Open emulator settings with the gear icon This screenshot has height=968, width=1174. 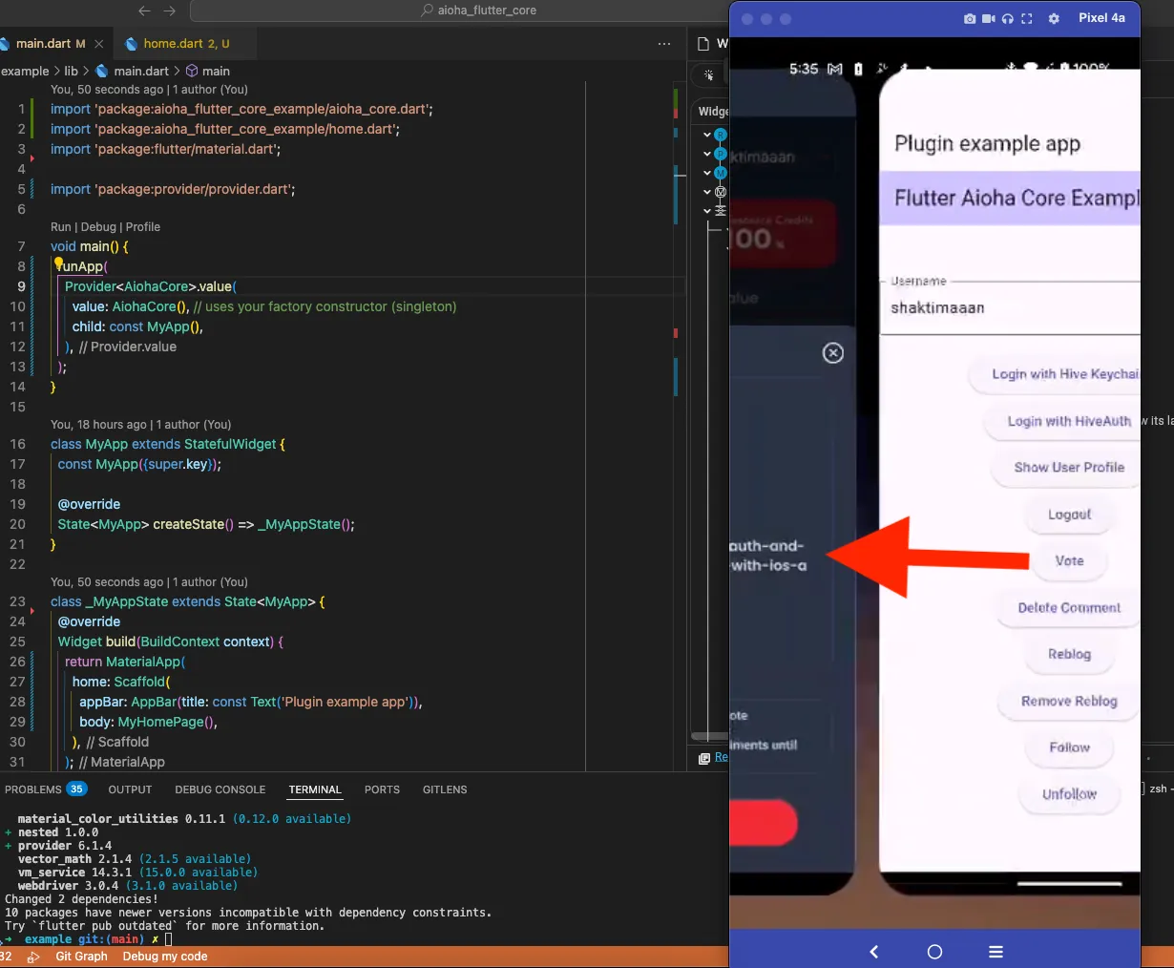tap(1054, 19)
